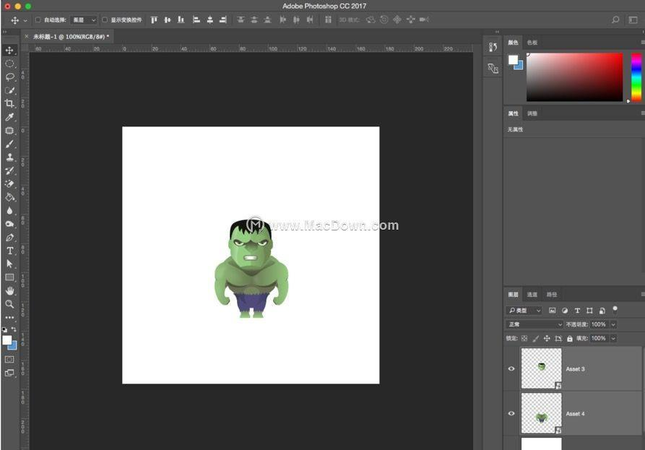Open the 不透明度 opacity slider arrow

[613, 324]
